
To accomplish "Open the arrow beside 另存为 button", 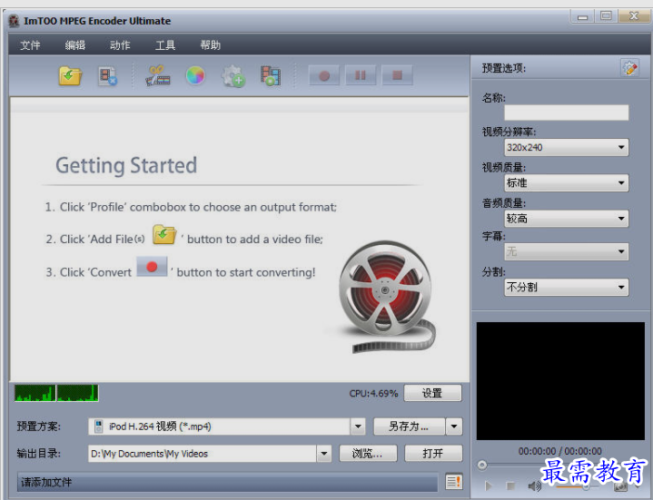I will pyautogui.click(x=454, y=426).
